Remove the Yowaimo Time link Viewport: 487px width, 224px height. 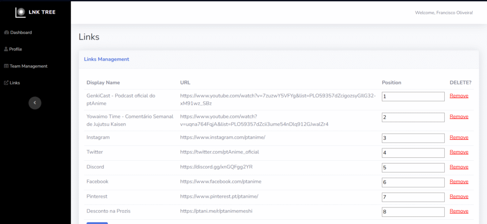pyautogui.click(x=459, y=117)
